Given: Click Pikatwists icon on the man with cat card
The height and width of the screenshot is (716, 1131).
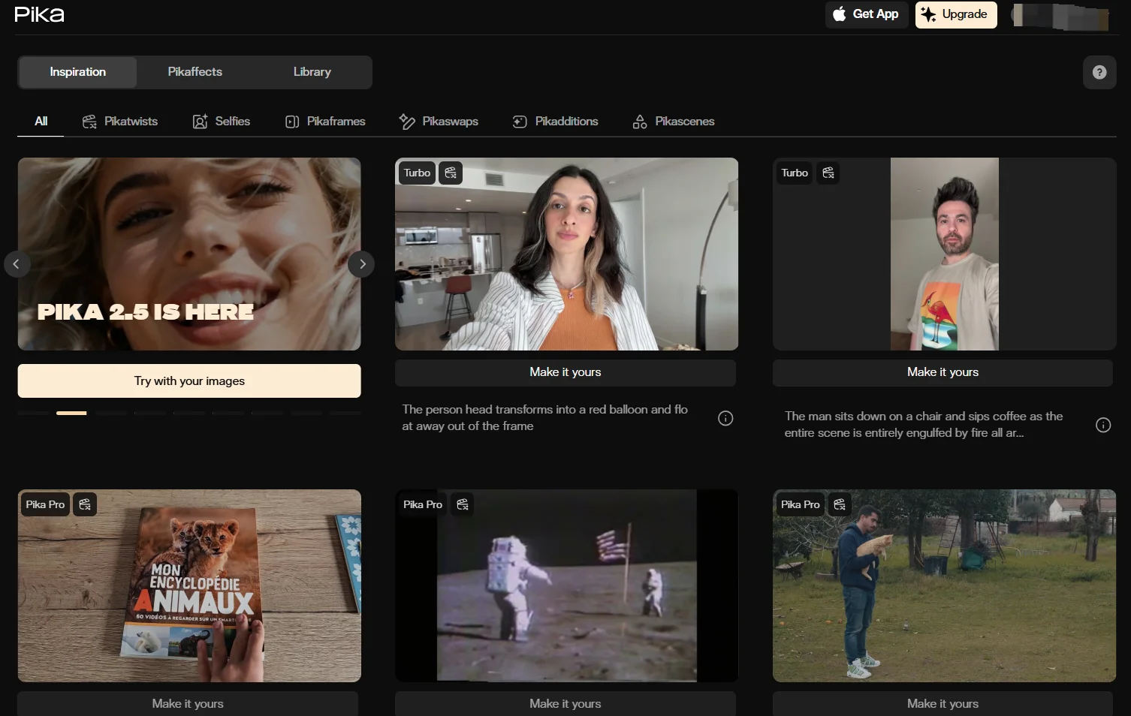Looking at the screenshot, I should 840,504.
